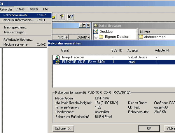Click the 16x (2.400 KB/s) speed value

point(106,103)
